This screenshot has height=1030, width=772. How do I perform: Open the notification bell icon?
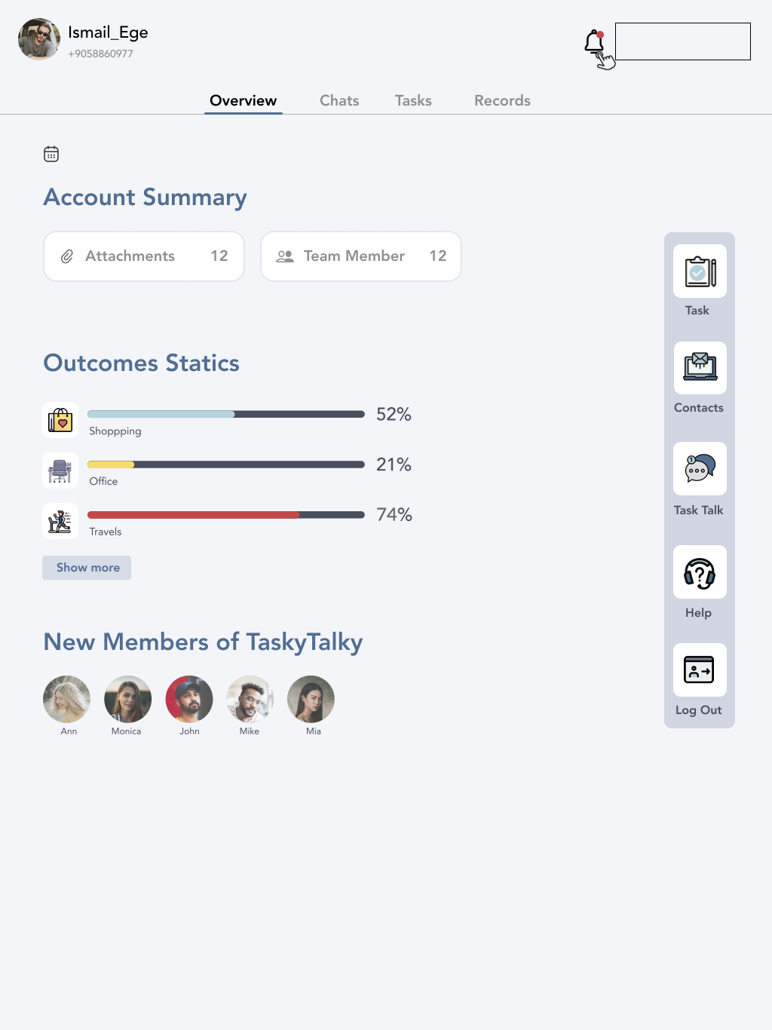click(594, 42)
